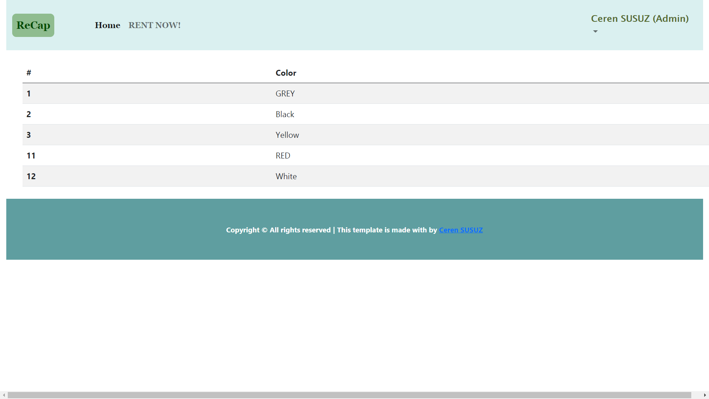Select the Yellow color row
This screenshot has height=399, width=709.
point(287,135)
